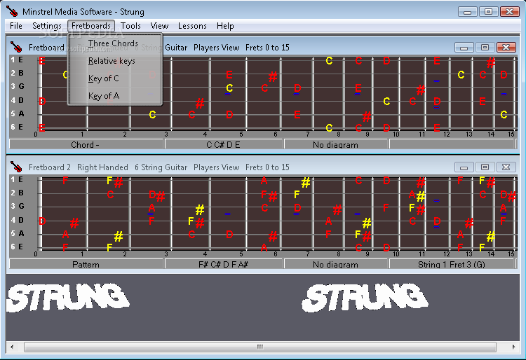Click the Pattern button in Fretboard 2
Image resolution: width=526 pixels, height=360 pixels.
(x=86, y=264)
